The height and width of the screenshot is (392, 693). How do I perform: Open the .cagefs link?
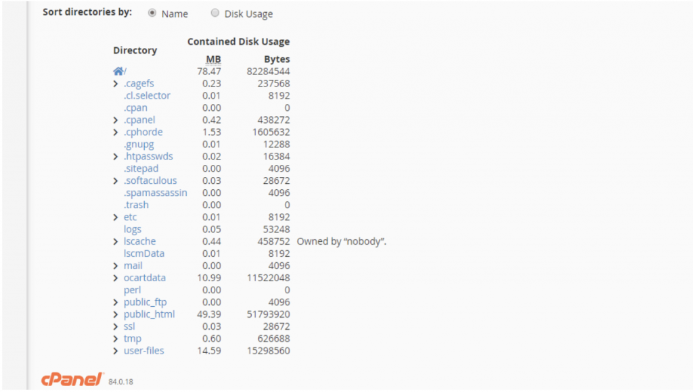coord(139,83)
